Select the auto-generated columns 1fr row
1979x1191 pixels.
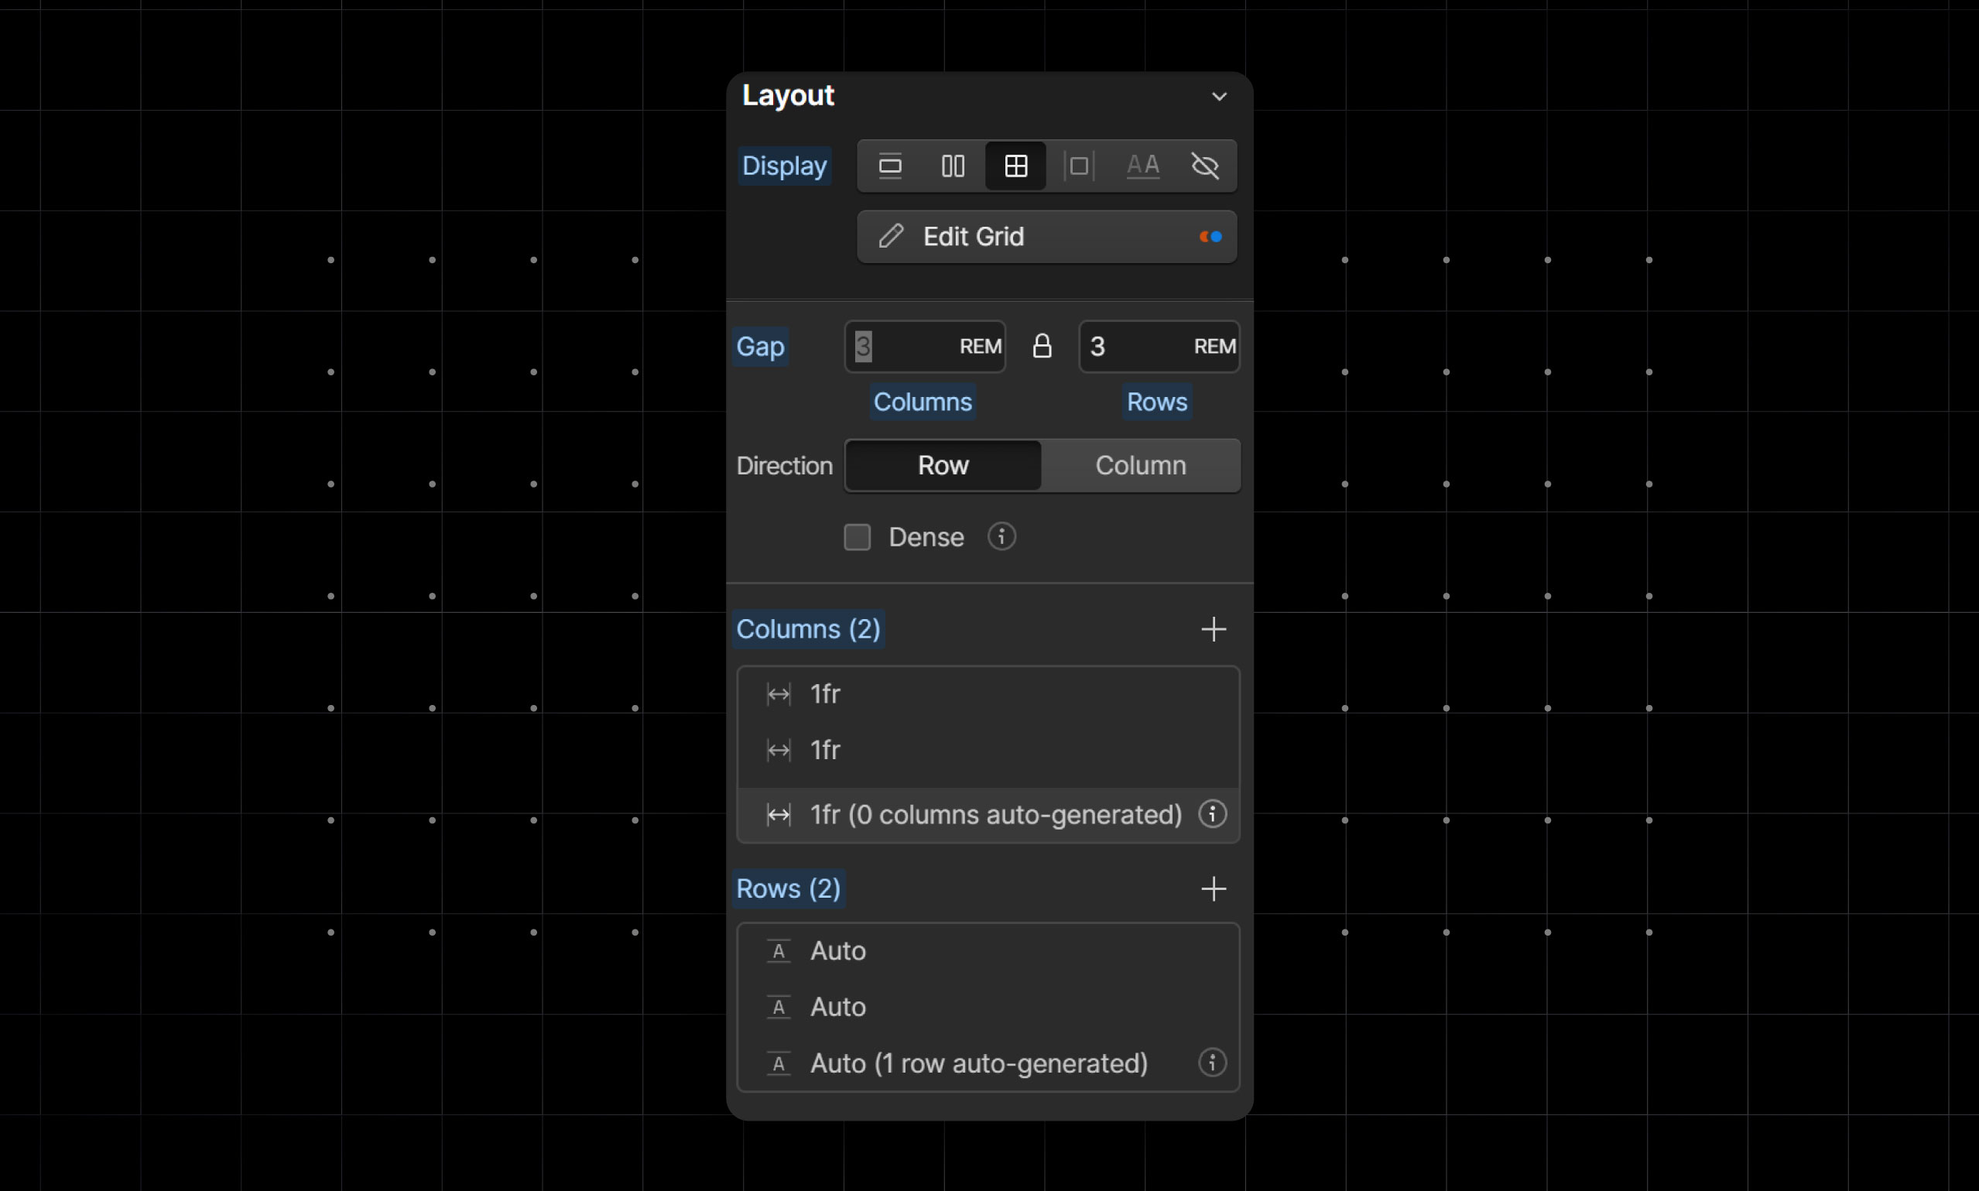pos(988,815)
